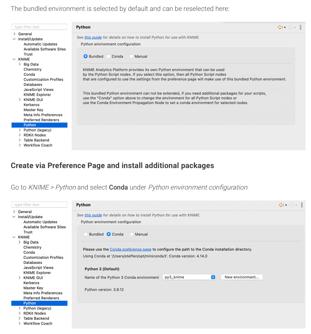
Task: Expand RDKit Nodes in the top tree
Action: coord(20,135)
